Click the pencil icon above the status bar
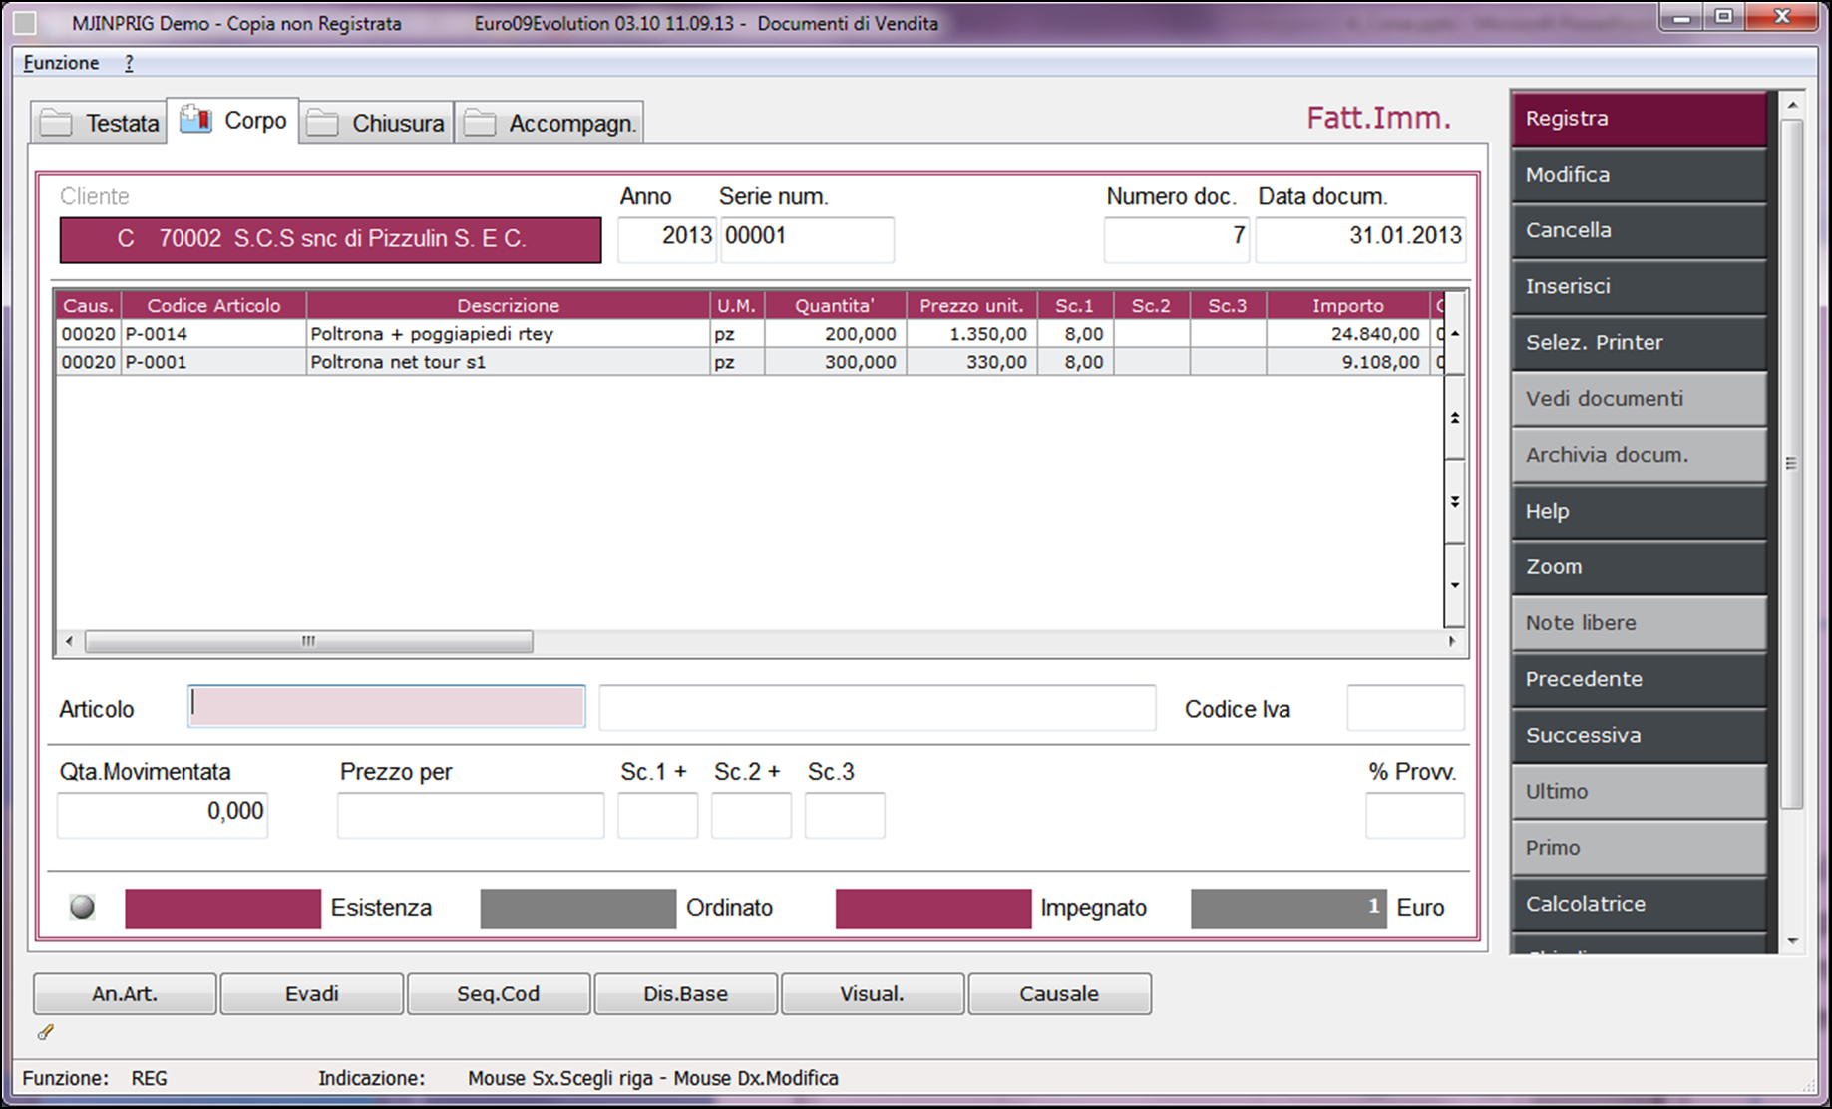The width and height of the screenshot is (1832, 1109). (45, 1032)
